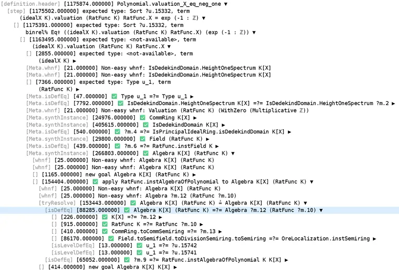The height and width of the screenshot is (270, 399).
Task: Click green check on apply RatFunc.instAlgebraOfPolynomial line
Action: point(95,182)
